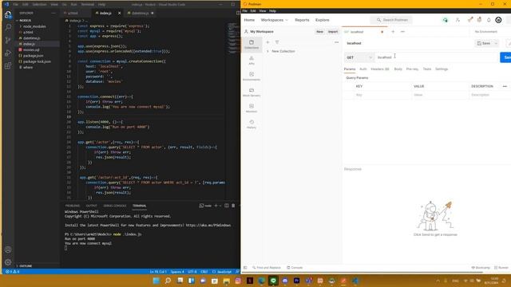This screenshot has width=511, height=287.
Task: Open taskbar Search magnifier icon
Action: point(168,281)
